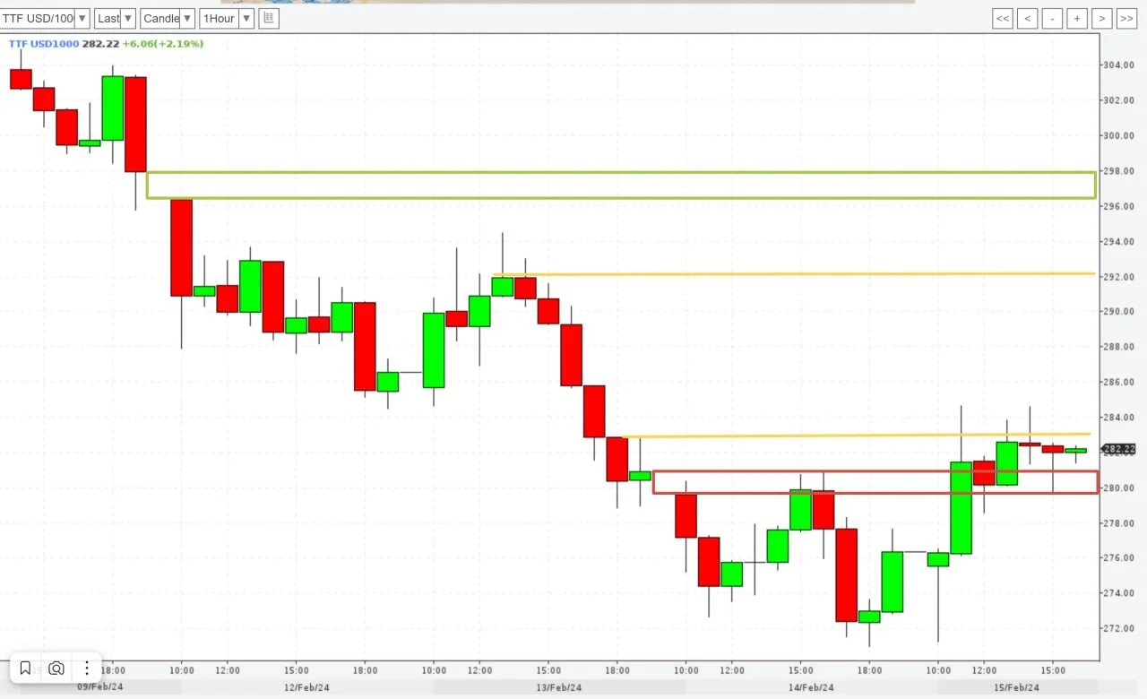This screenshot has height=699, width=1147.
Task: Click the 13/Feb/24 date label on axis
Action: coord(560,687)
